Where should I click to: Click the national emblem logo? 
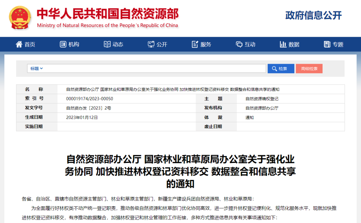(20, 18)
